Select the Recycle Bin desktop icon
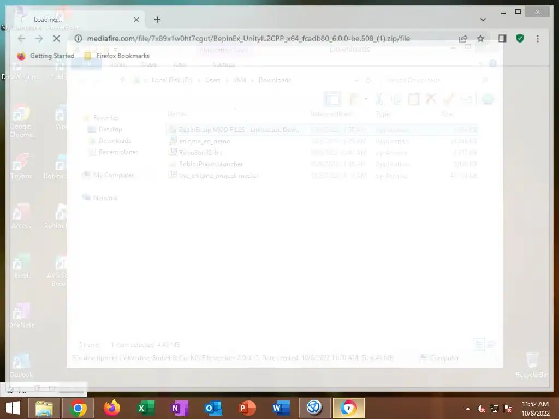Viewport: 559px width, 419px height. (532, 364)
